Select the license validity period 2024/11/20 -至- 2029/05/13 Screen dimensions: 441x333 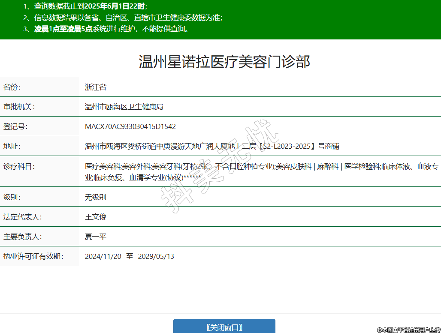(x=129, y=256)
